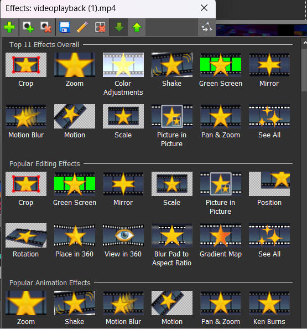Close the Effects videoplayback panel
307x329 pixels.
coord(204,8)
